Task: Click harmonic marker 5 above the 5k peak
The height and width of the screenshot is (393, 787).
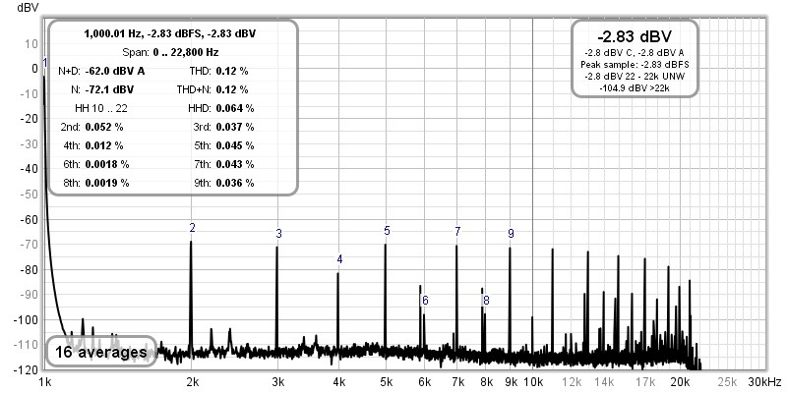Action: (387, 231)
